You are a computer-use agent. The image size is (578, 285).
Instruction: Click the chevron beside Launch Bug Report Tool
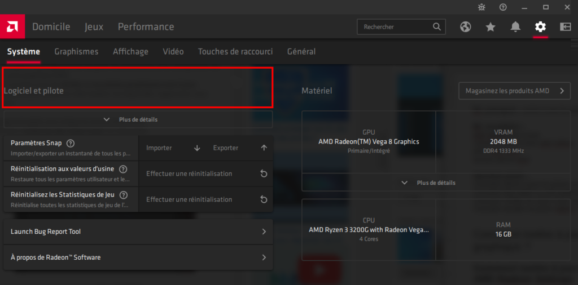point(264,231)
